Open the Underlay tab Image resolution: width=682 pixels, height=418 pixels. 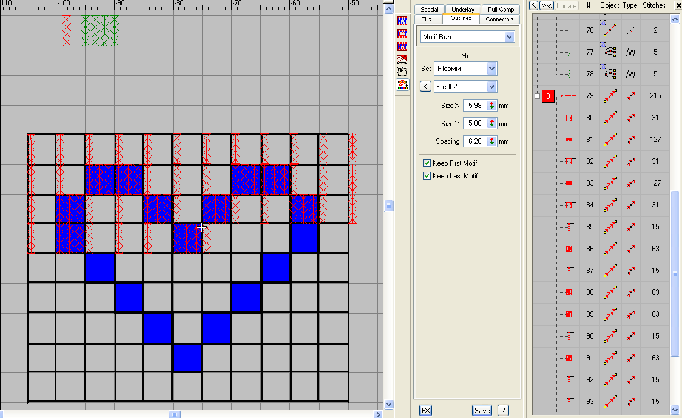point(463,10)
